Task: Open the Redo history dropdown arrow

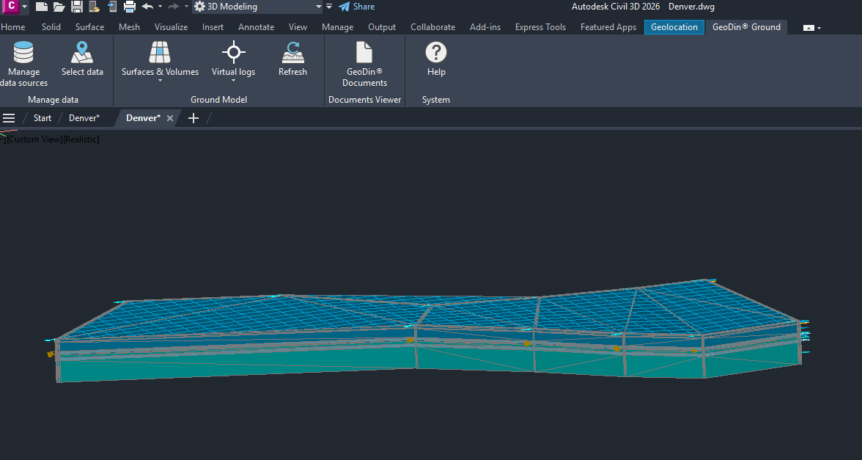Action: 186,7
